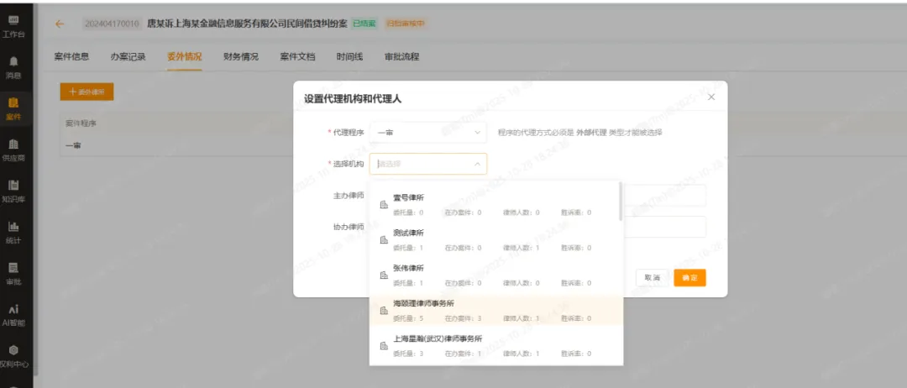Open 供应商 suppliers in sidebar

[x=13, y=150]
